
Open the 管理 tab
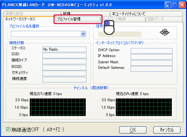click(85, 14)
